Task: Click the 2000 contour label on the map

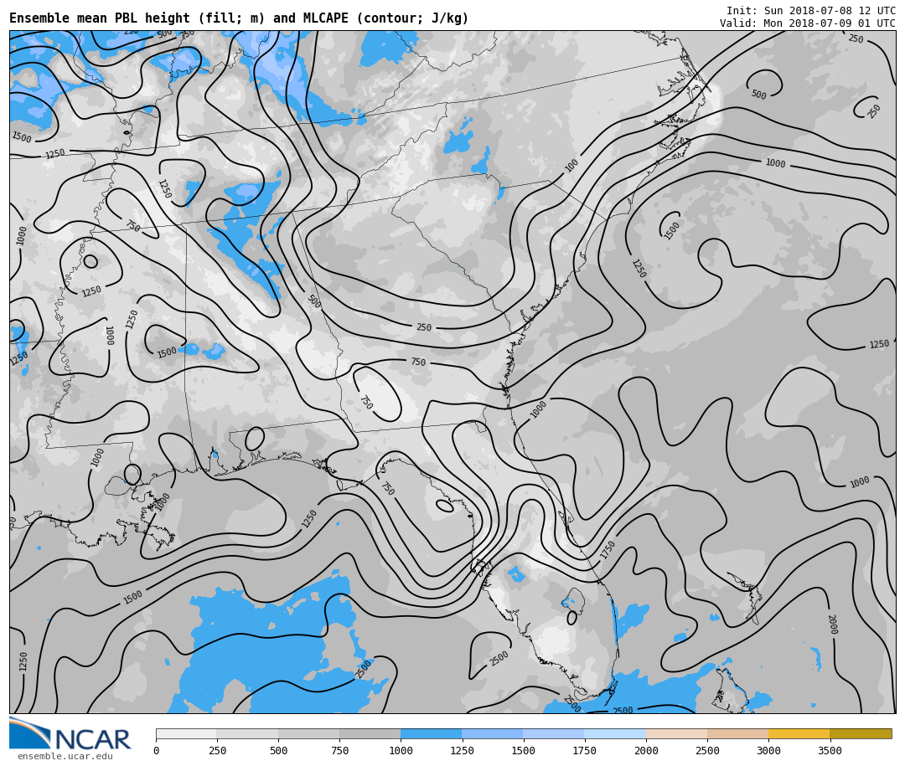Action: coord(831,625)
